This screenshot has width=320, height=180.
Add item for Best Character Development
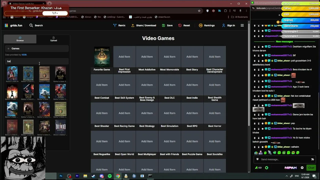pos(215,57)
